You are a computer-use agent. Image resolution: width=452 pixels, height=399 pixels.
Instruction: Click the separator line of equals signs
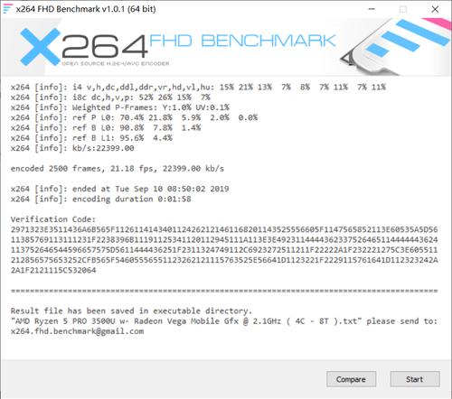(x=224, y=291)
